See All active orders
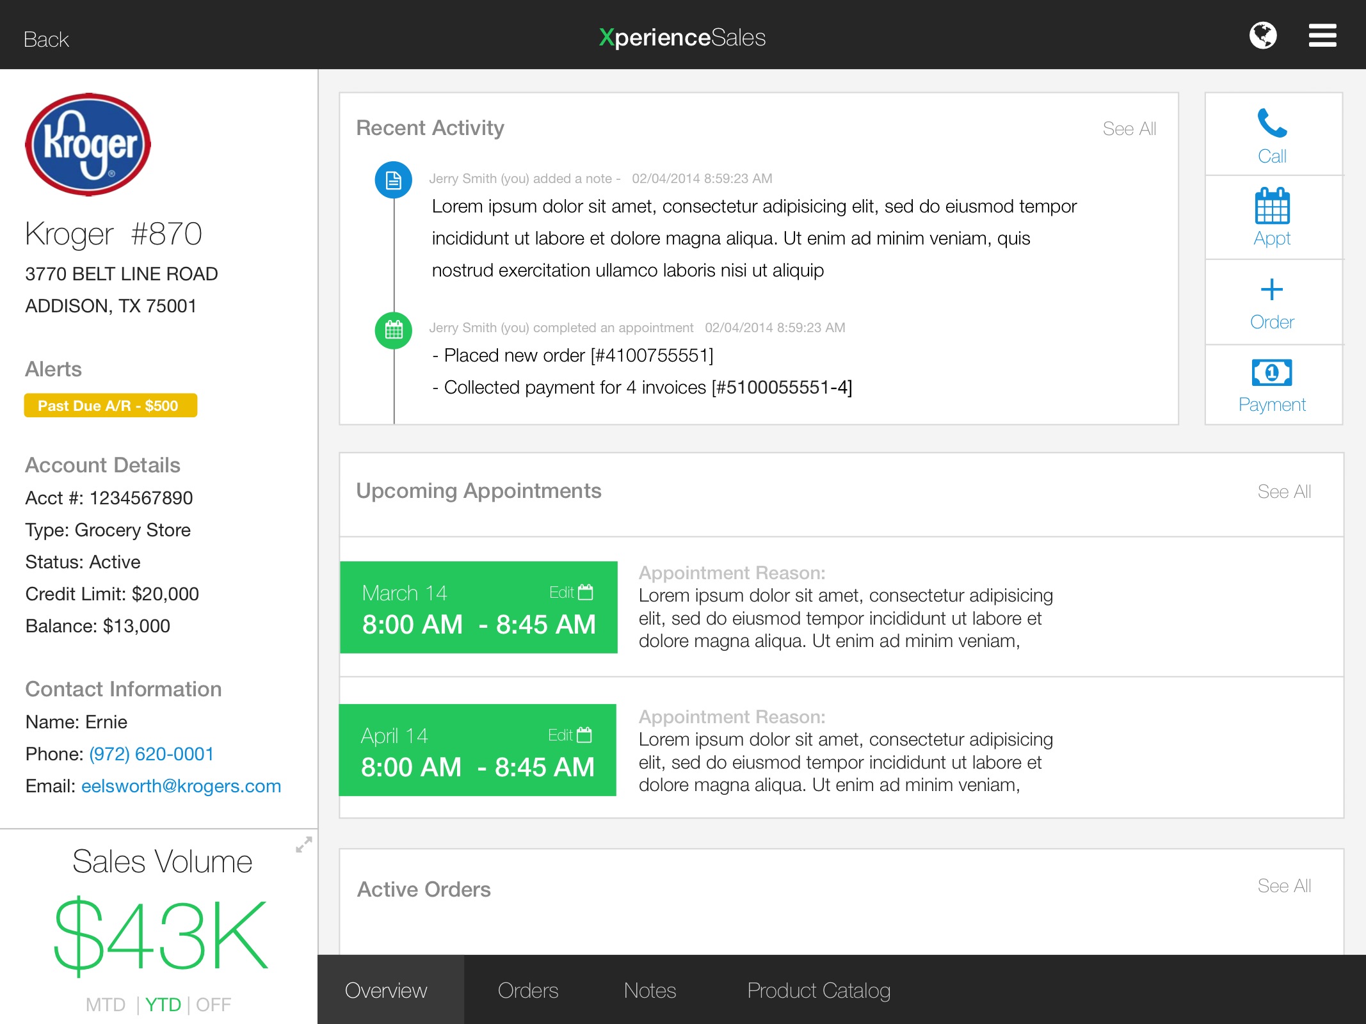 point(1284,886)
